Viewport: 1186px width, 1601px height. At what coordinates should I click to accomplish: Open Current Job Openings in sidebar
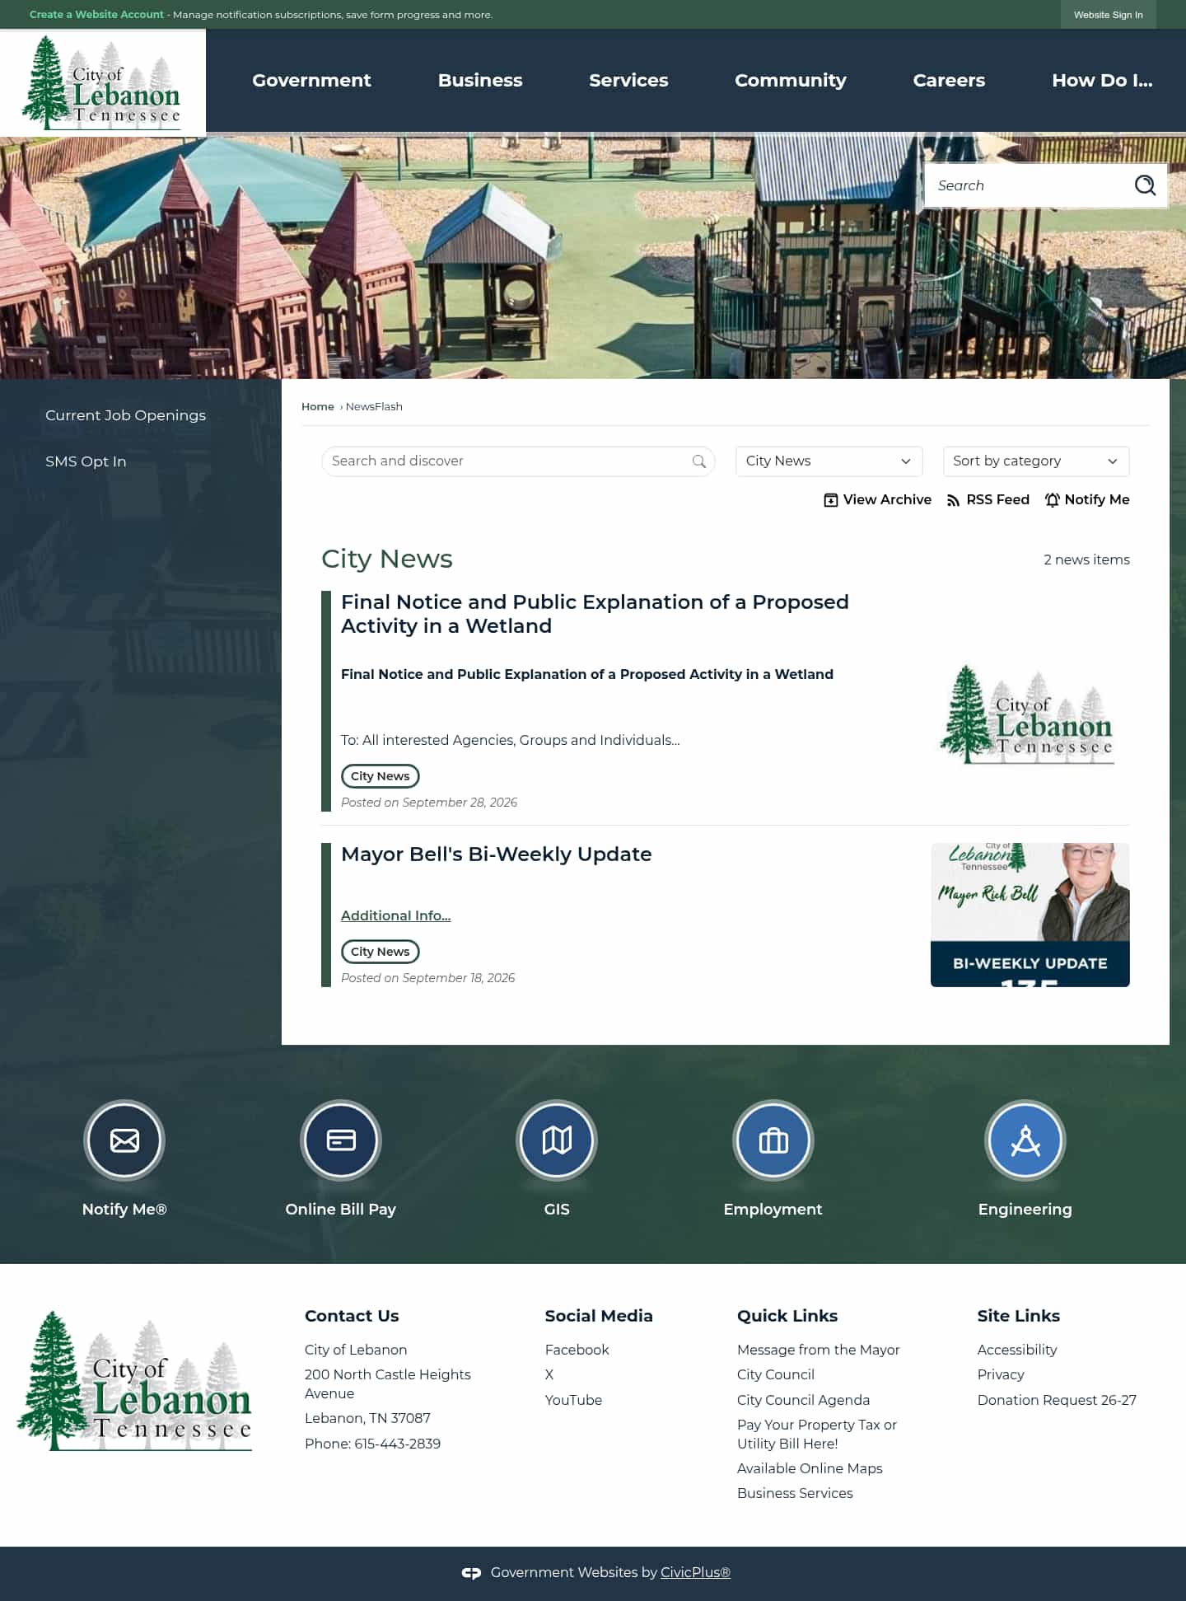(x=125, y=415)
